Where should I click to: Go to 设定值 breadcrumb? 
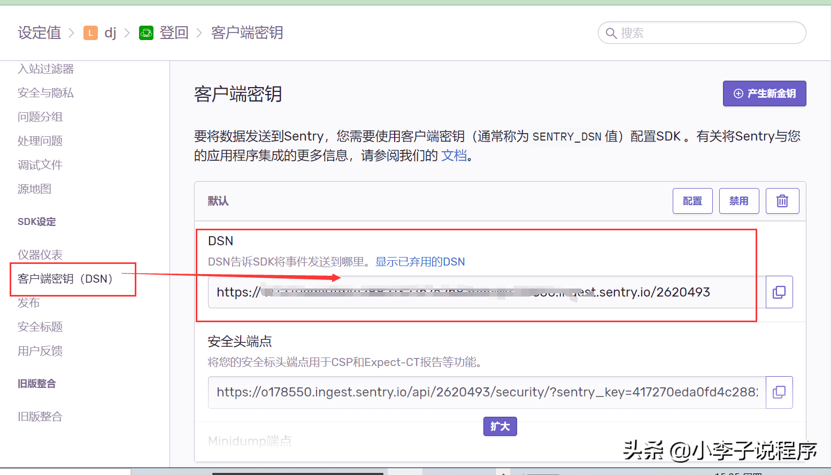tap(40, 33)
